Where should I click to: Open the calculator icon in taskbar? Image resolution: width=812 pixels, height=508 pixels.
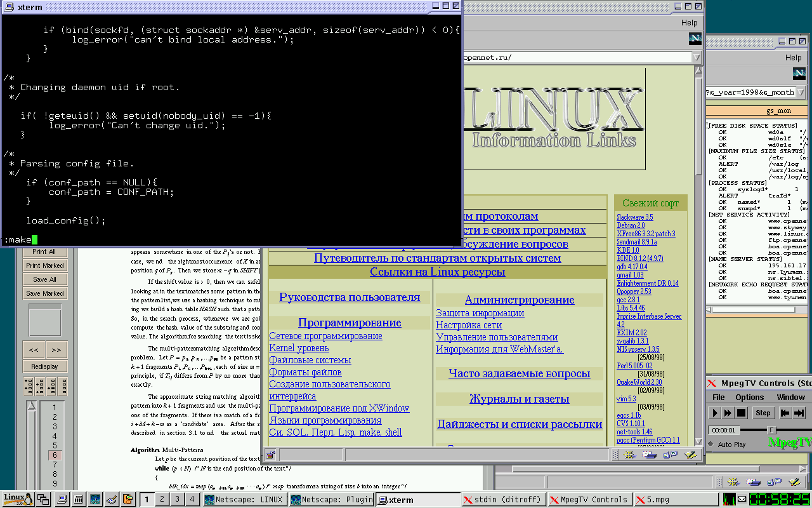tap(79, 499)
